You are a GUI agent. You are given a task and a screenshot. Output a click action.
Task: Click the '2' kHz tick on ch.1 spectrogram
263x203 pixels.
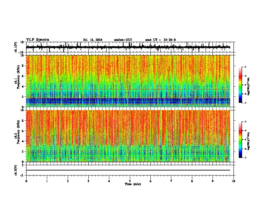[x=23, y=97]
